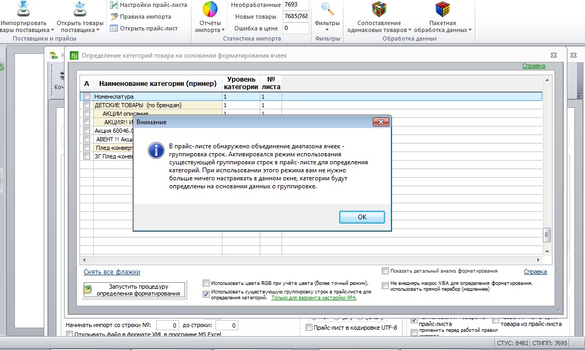Click the Ошибка в цене value field
585x350 pixels.
(296, 28)
